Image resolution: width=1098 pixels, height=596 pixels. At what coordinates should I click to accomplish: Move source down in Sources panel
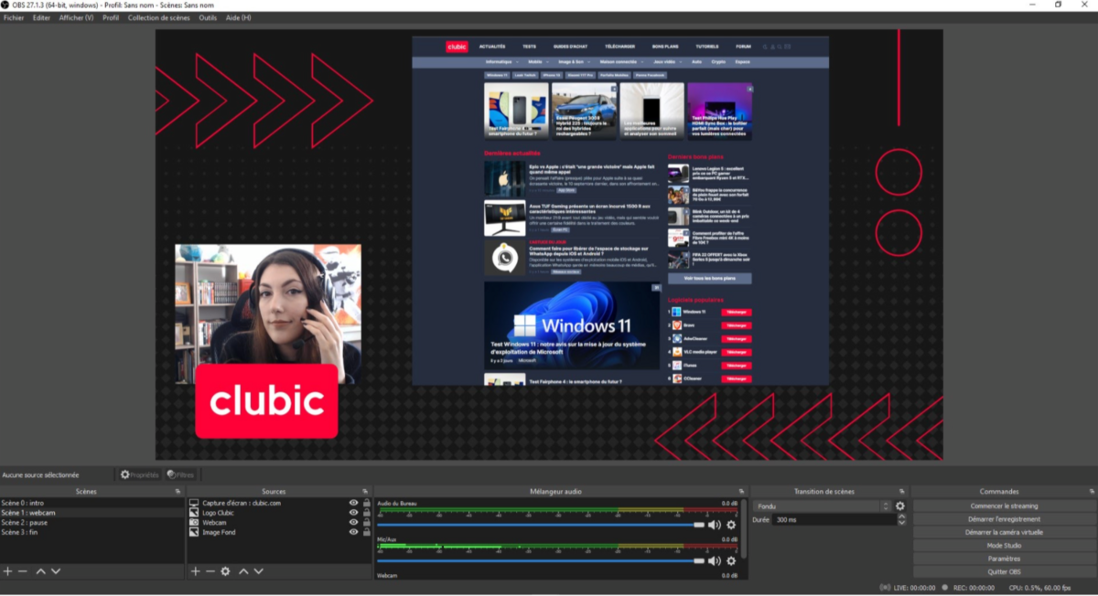[259, 570]
